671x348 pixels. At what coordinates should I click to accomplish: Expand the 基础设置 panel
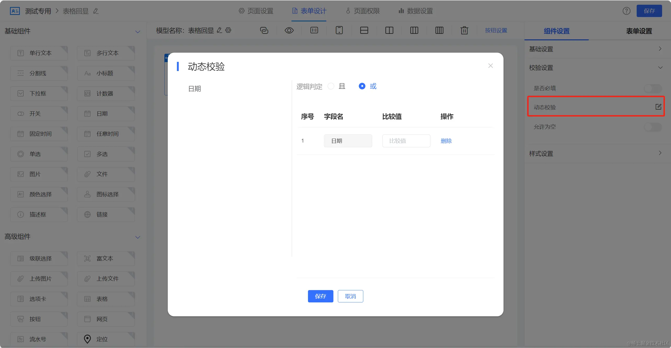point(660,49)
